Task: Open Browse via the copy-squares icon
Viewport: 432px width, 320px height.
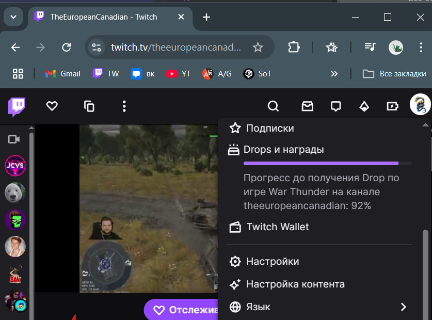Action: [x=89, y=106]
